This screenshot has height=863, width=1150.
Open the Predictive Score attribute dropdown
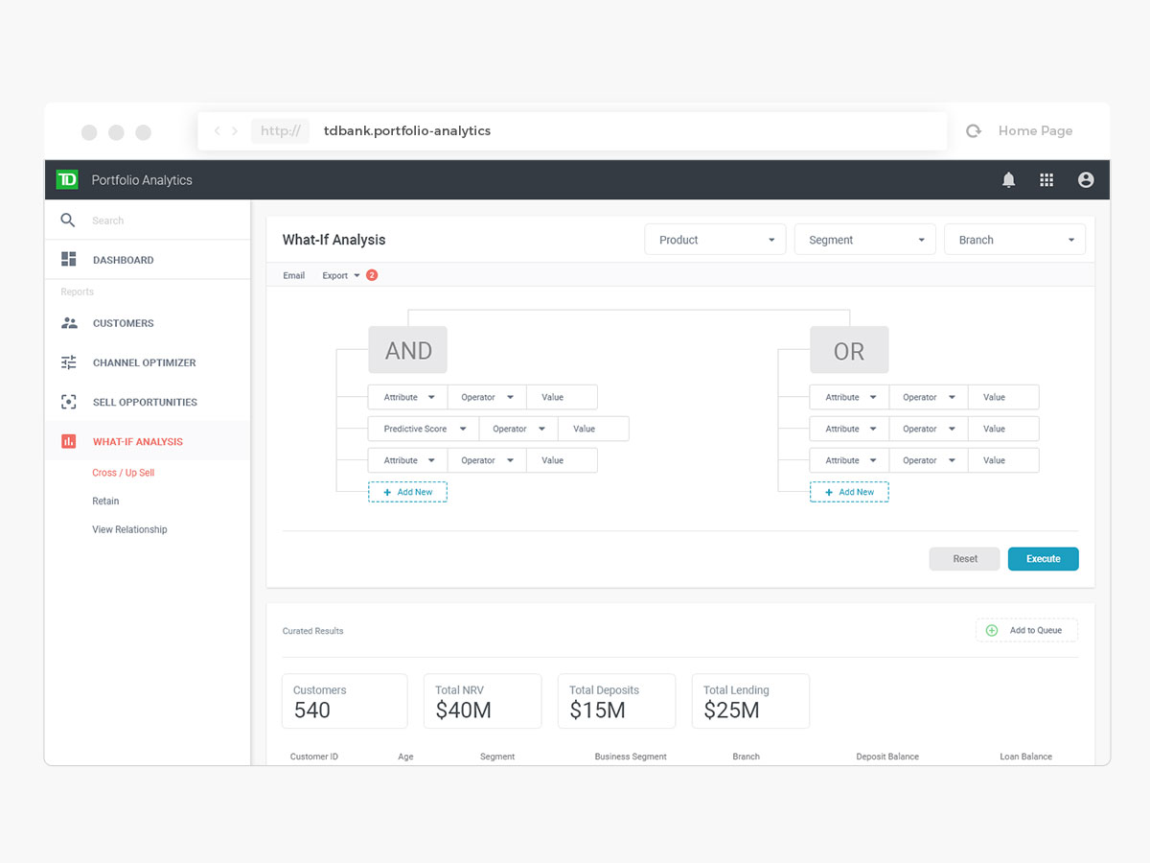point(424,429)
